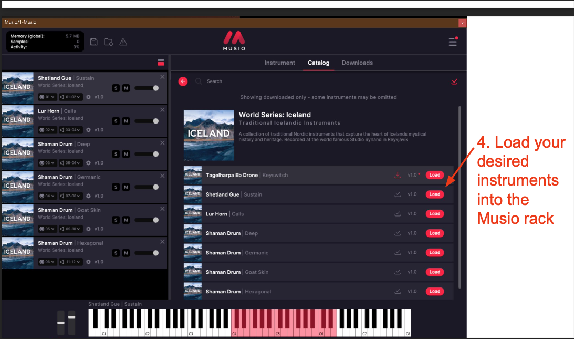Open MIDI channel 03 dropdown for Shaman Drum Deep
This screenshot has height=339, width=574.
(x=47, y=163)
